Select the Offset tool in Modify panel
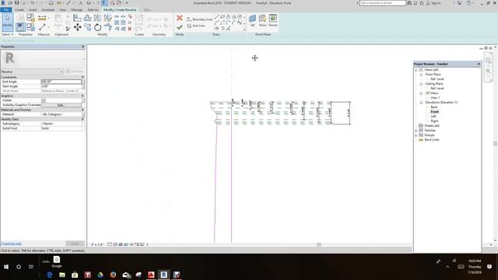 [87, 18]
